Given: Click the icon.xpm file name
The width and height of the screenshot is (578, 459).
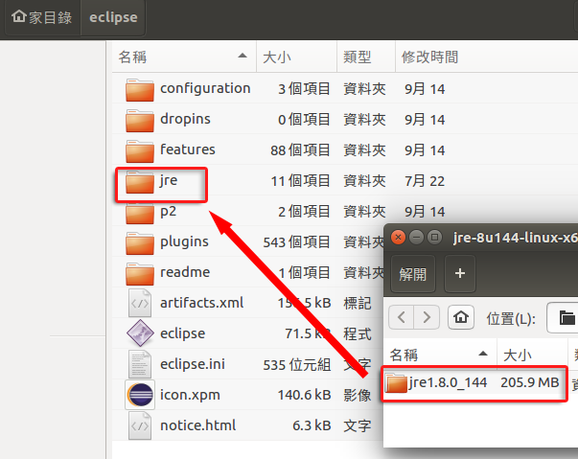Looking at the screenshot, I should pyautogui.click(x=190, y=395).
